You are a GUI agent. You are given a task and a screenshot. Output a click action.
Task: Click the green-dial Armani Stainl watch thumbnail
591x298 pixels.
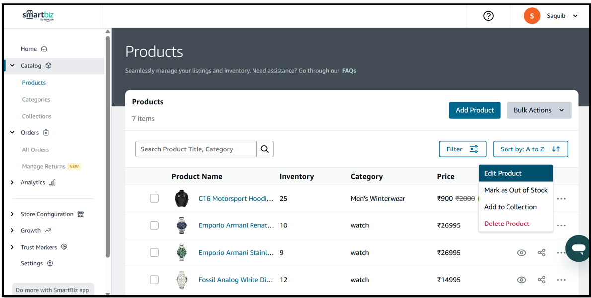pyautogui.click(x=181, y=252)
